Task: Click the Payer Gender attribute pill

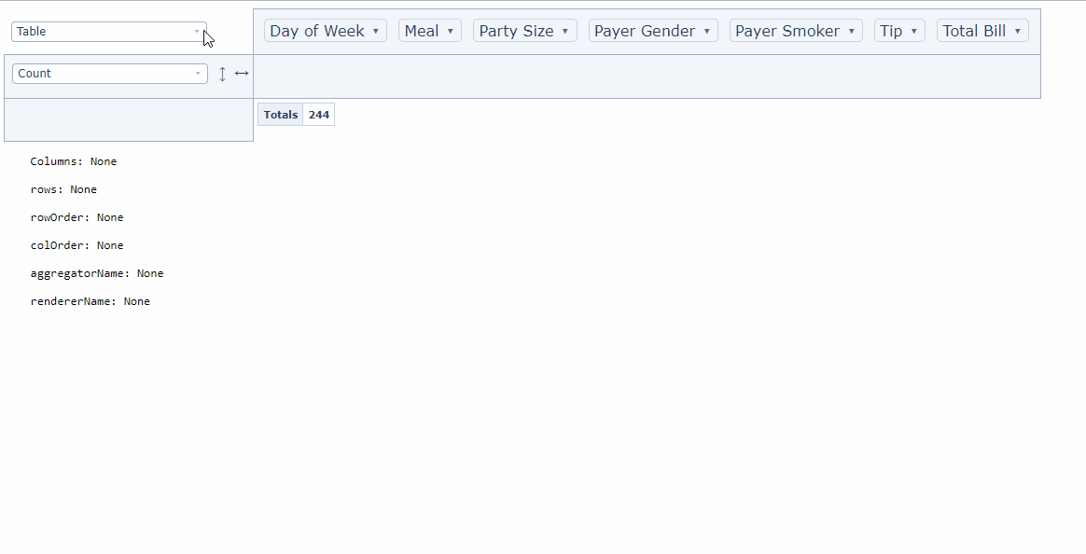Action: coord(644,30)
